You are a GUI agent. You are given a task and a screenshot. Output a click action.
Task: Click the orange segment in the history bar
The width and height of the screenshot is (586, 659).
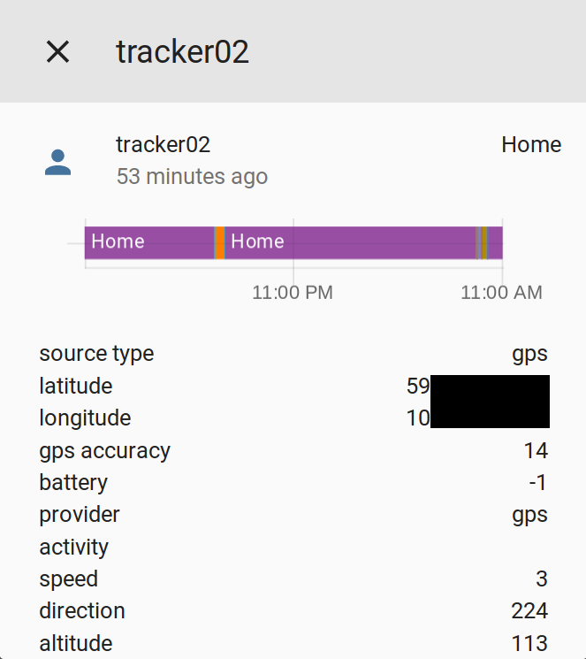219,241
